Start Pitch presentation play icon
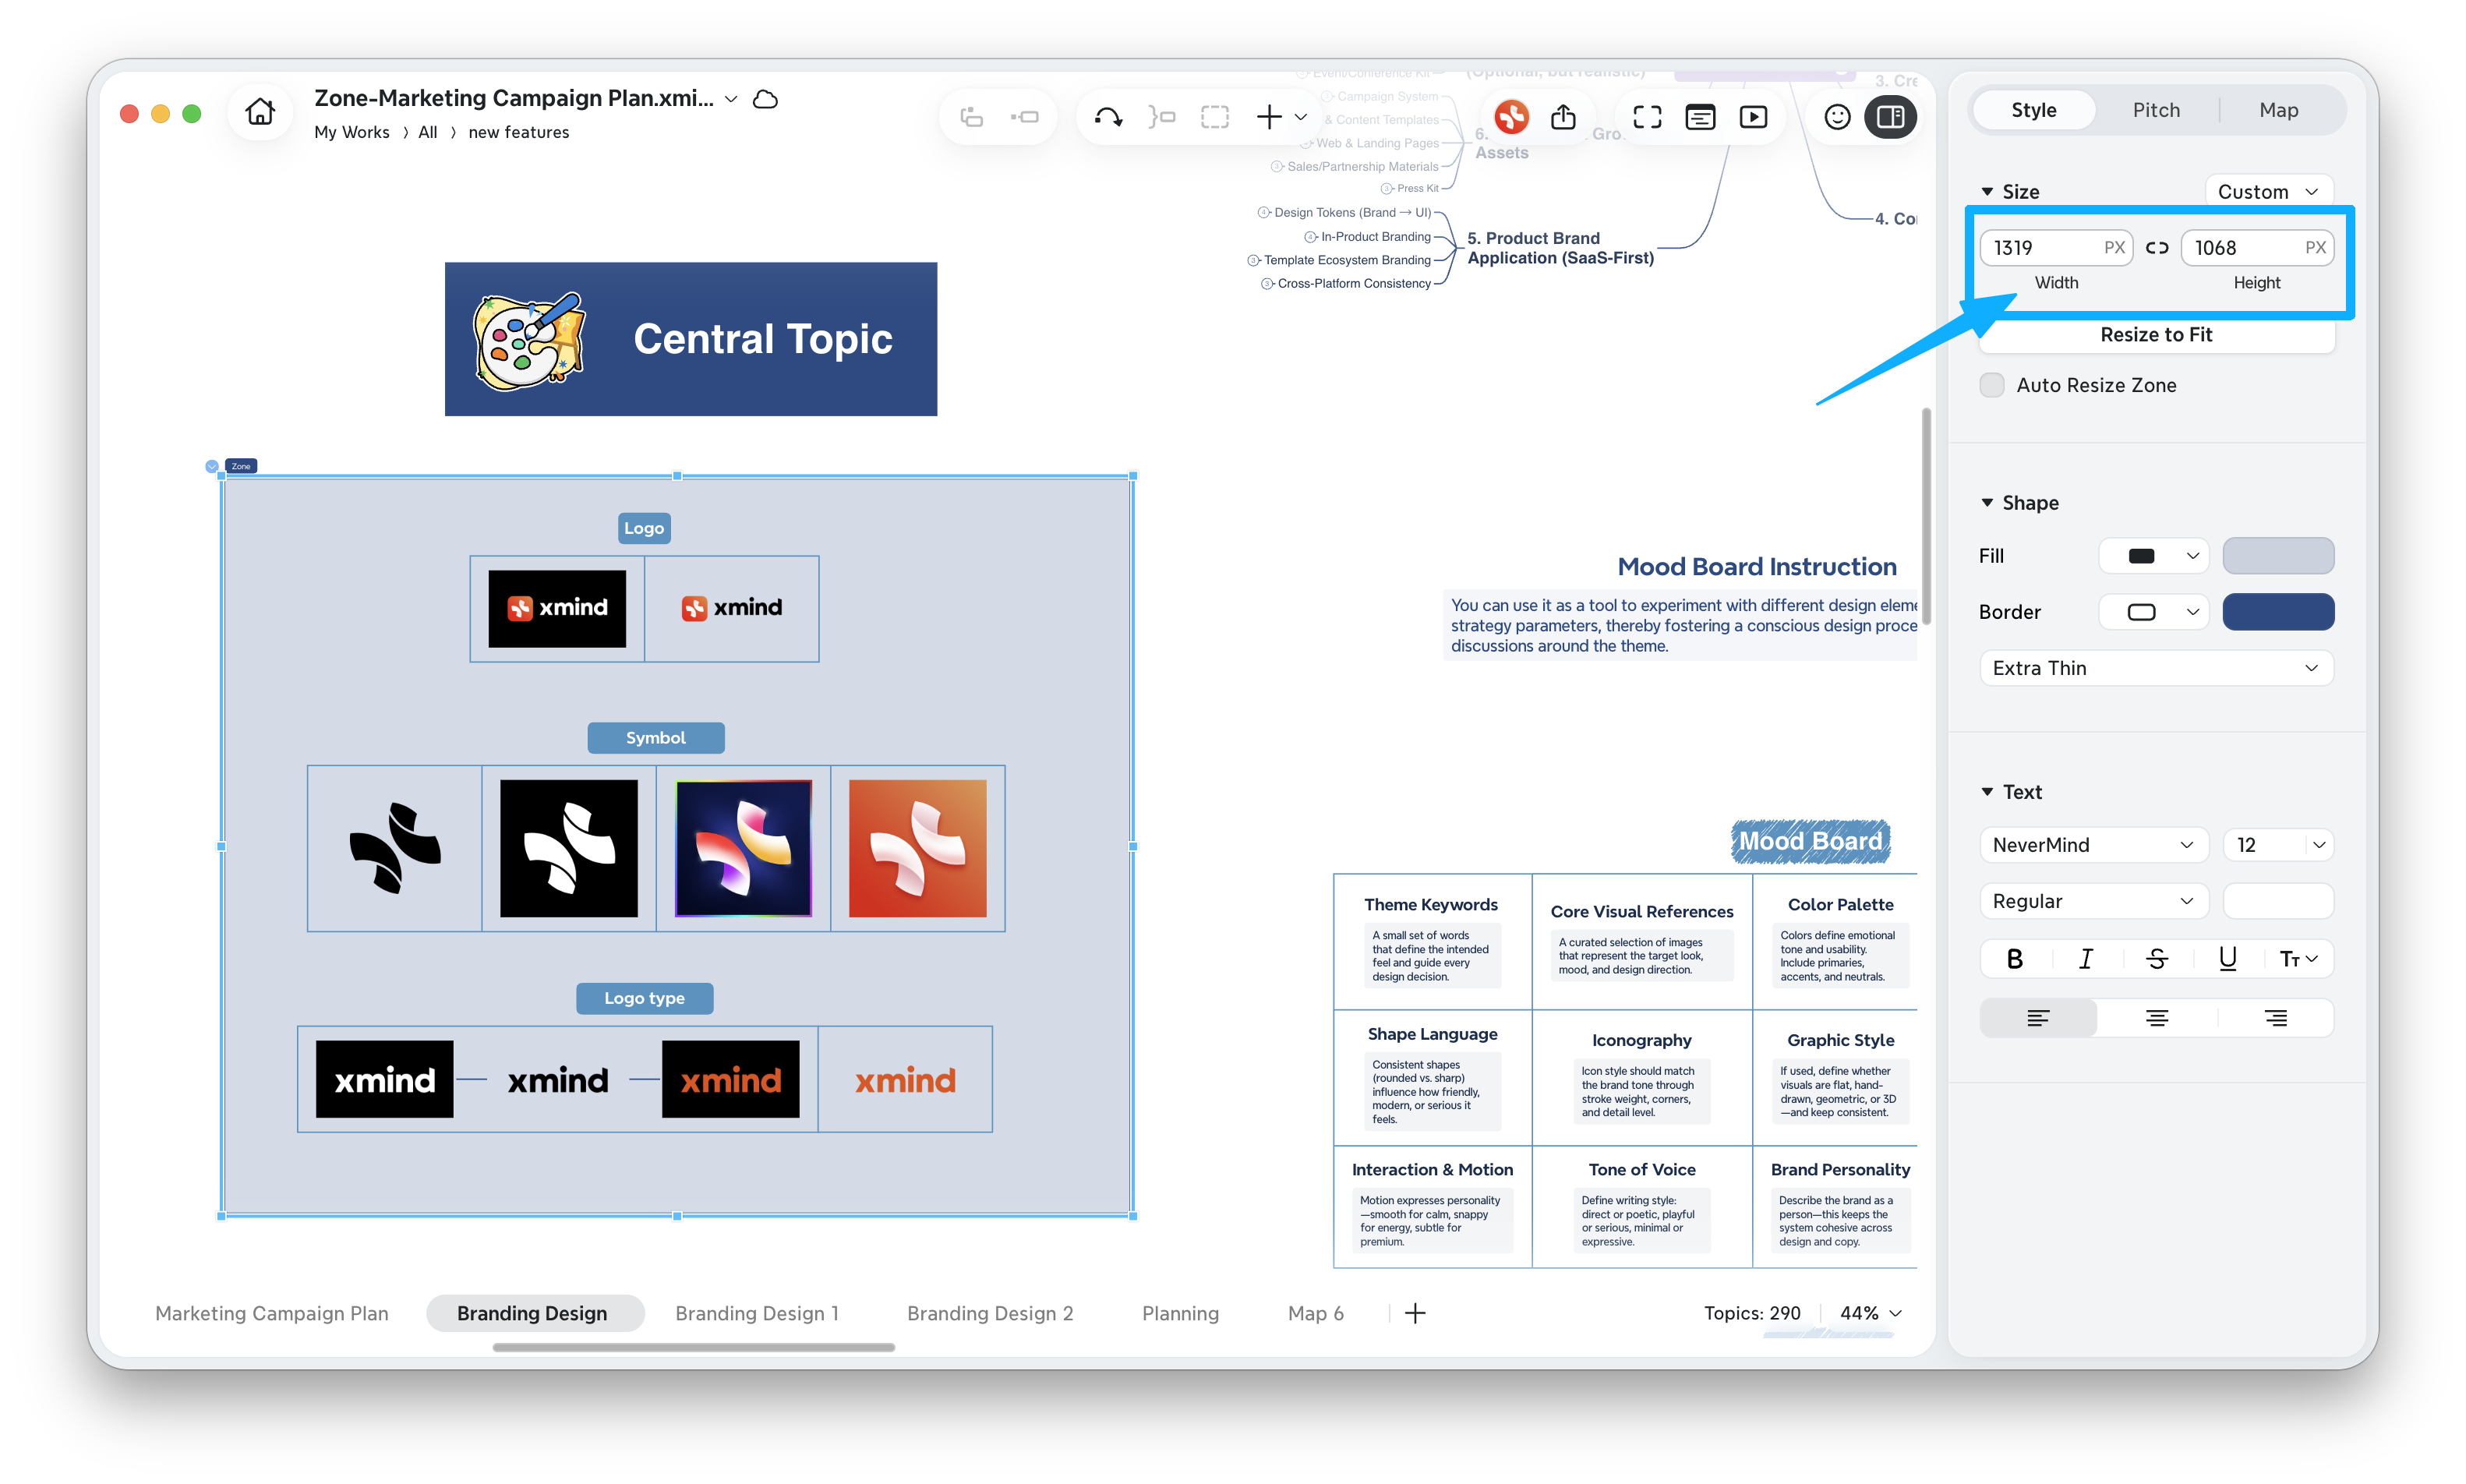Screen dimensions: 2466x1484 1753,117
